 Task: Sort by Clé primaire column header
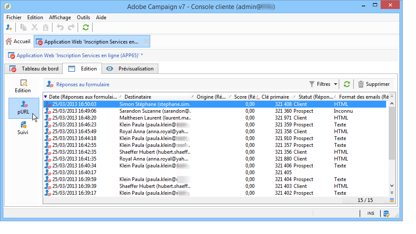tap(274, 97)
